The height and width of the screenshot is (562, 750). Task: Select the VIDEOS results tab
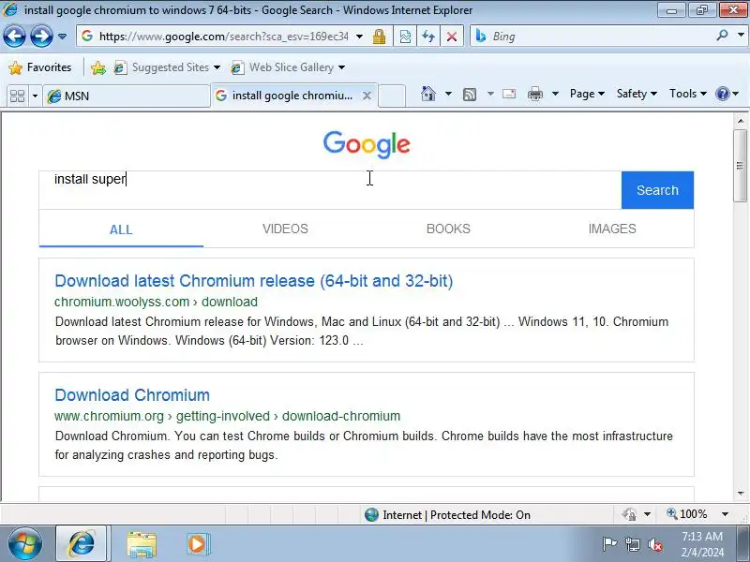tap(285, 229)
